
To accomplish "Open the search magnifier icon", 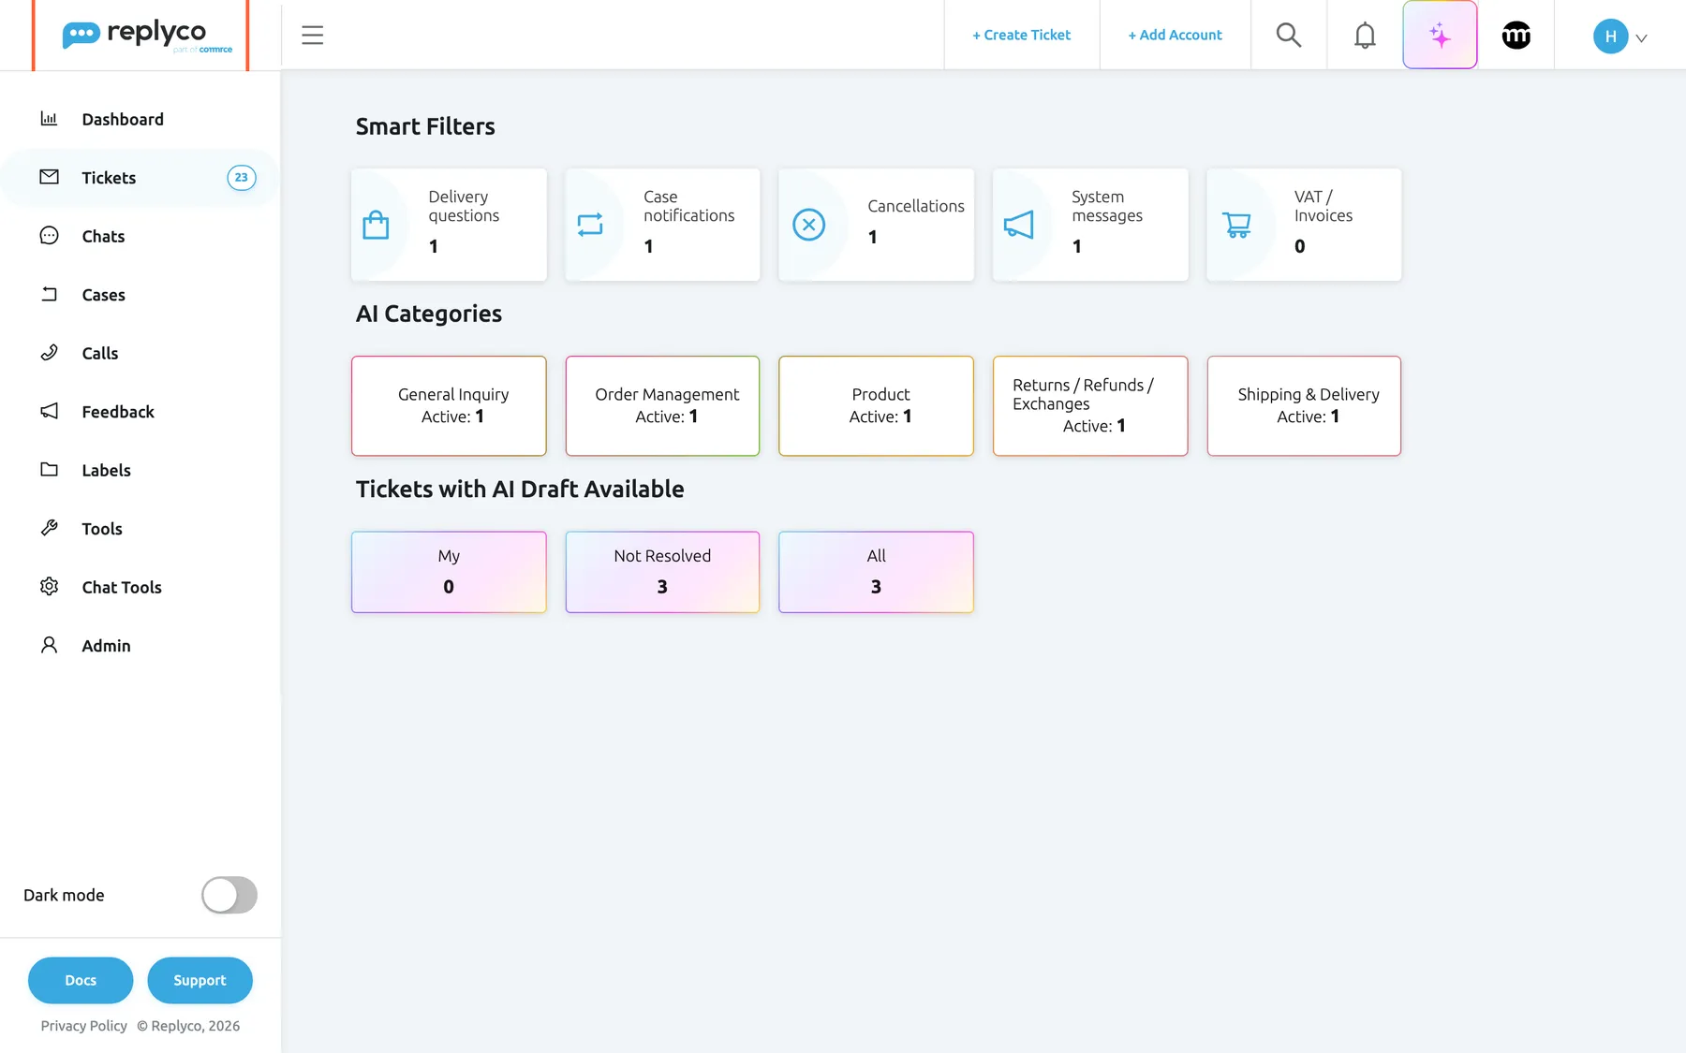I will click(1289, 35).
